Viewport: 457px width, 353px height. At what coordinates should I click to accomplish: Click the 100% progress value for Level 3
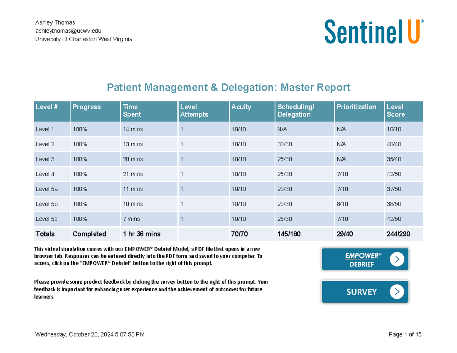(x=80, y=159)
